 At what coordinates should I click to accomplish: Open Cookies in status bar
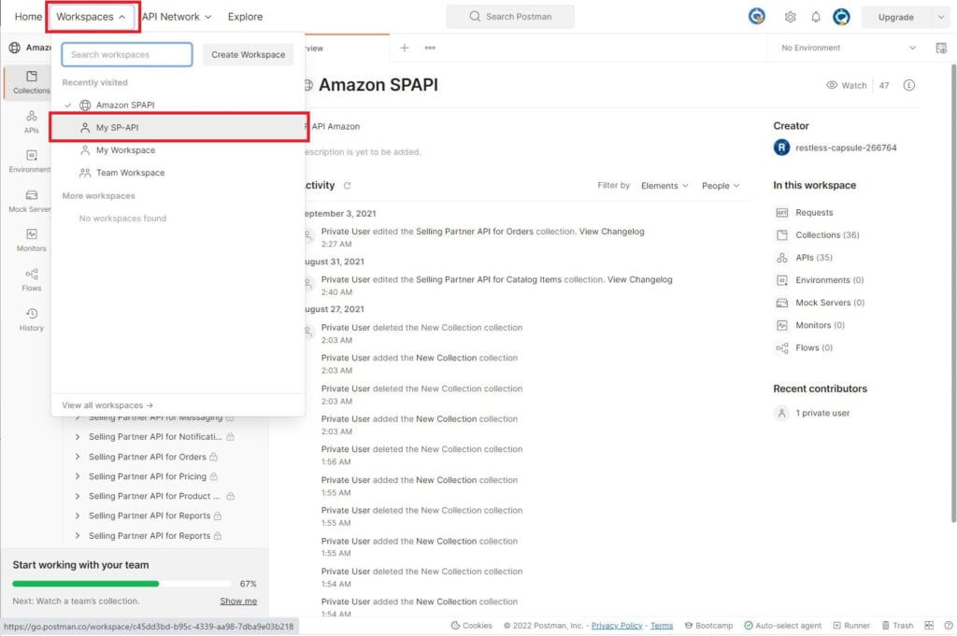[471, 626]
